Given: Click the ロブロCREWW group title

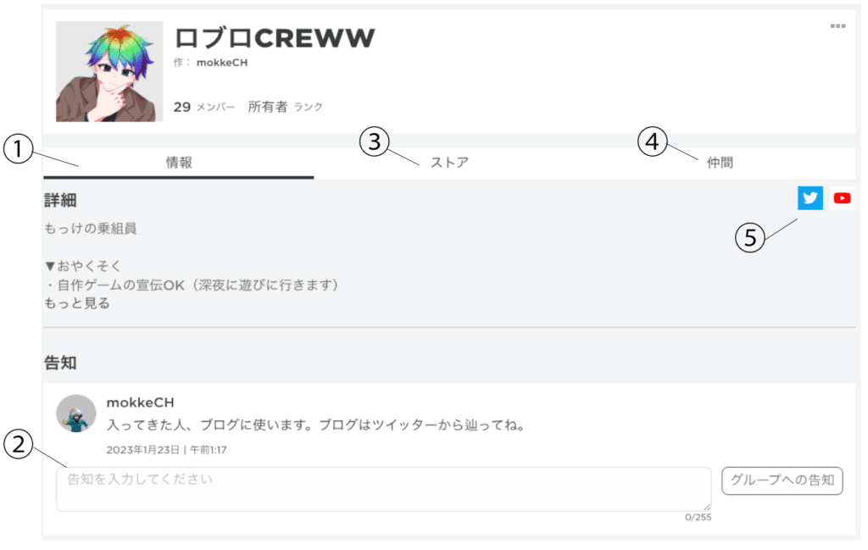Looking at the screenshot, I should tap(275, 37).
